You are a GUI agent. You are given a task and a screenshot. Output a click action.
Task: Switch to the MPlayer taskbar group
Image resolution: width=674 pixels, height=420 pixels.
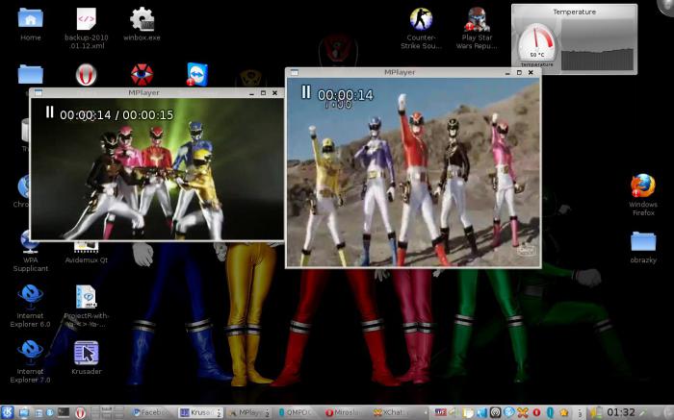tap(249, 412)
